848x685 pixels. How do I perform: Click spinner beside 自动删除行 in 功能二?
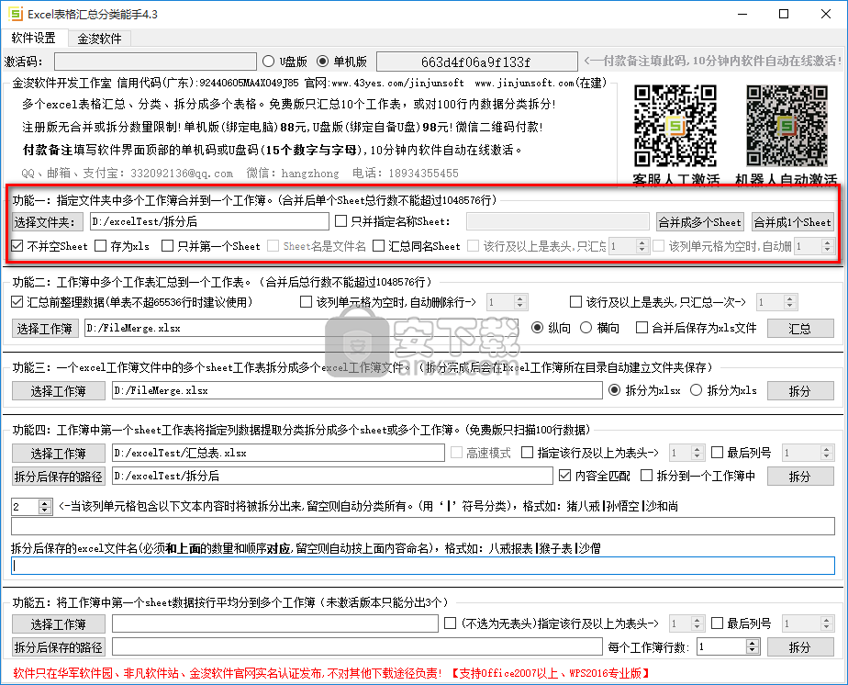(x=508, y=302)
